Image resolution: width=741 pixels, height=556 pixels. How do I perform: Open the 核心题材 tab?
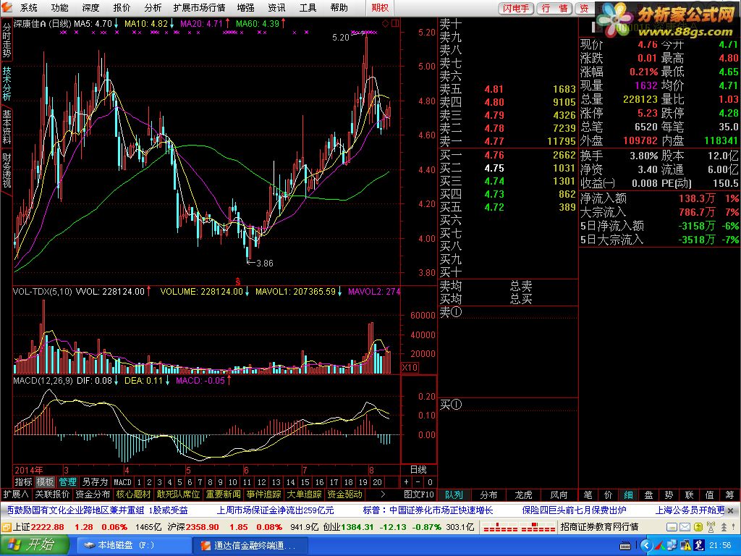133,494
